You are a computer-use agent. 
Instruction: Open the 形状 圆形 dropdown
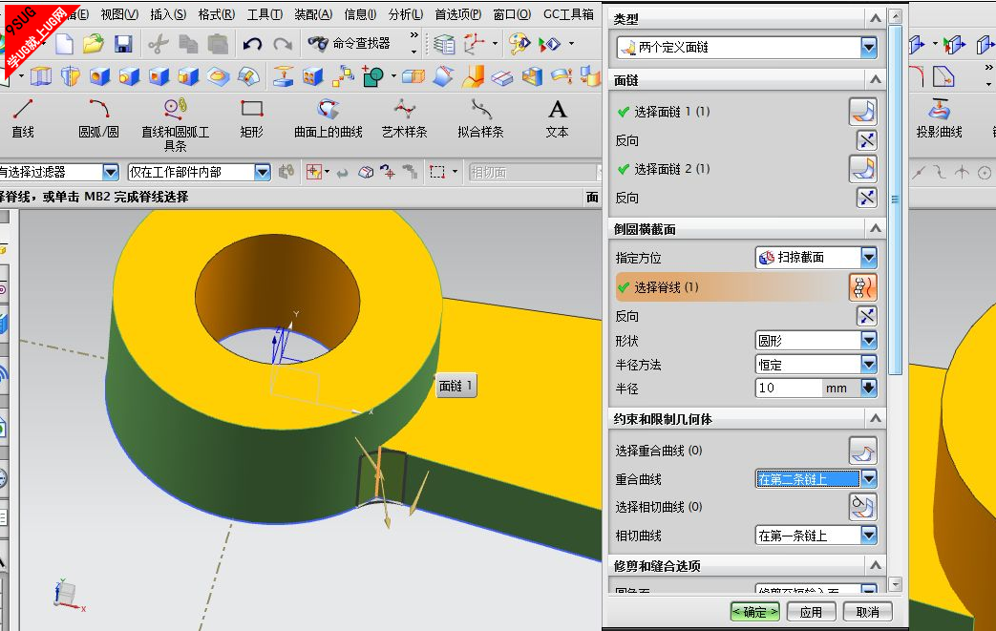pos(869,340)
